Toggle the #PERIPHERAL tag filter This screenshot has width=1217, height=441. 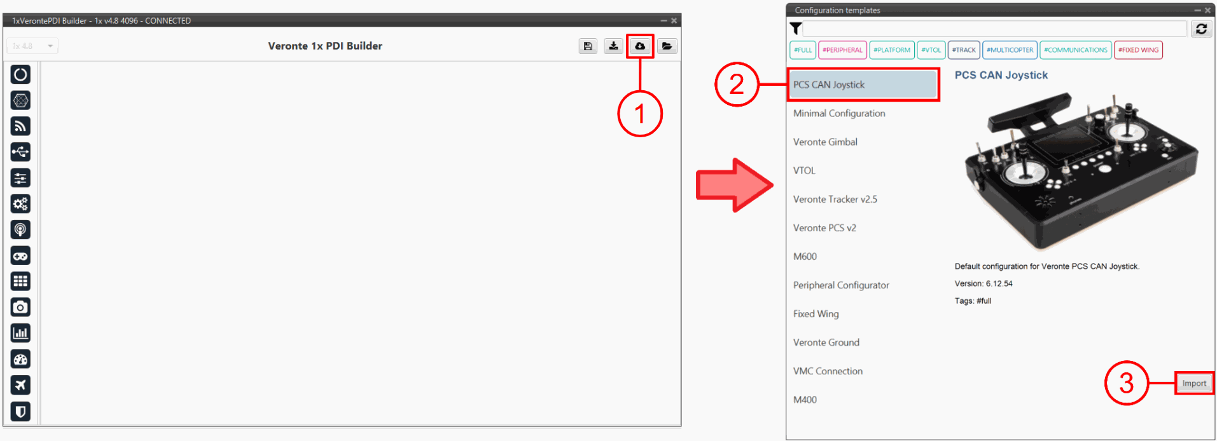(842, 50)
